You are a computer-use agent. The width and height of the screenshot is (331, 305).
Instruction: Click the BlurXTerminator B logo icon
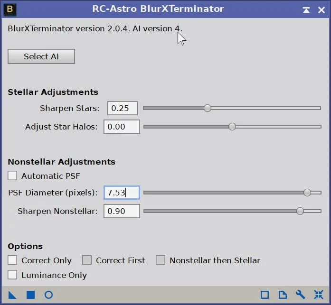pos(10,9)
